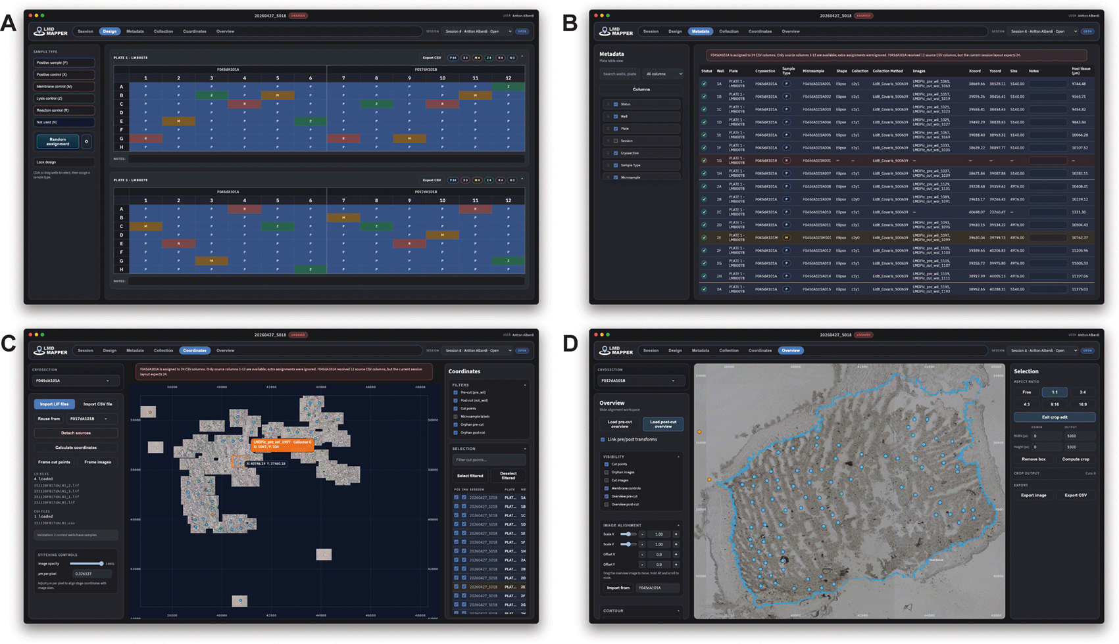
Task: Click the status check icon for well 1A, panel B
Action: [x=704, y=83]
